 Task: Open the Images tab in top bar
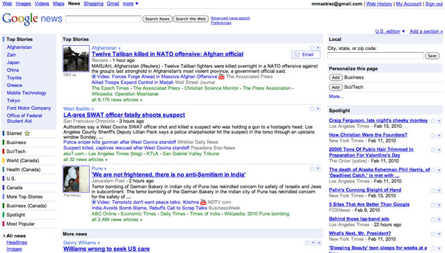tap(23, 3)
